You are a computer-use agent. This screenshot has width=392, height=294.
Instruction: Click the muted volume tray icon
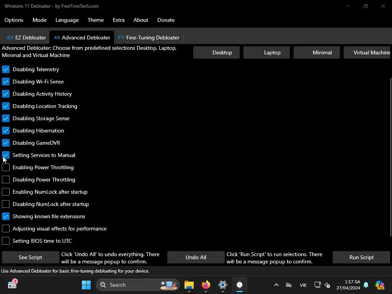click(x=327, y=285)
